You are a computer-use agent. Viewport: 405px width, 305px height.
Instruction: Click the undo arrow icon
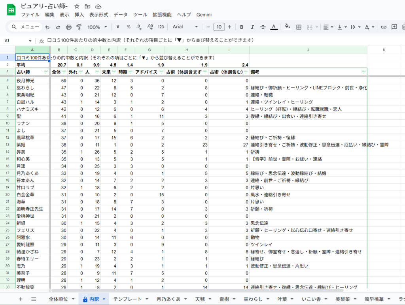click(x=47, y=27)
